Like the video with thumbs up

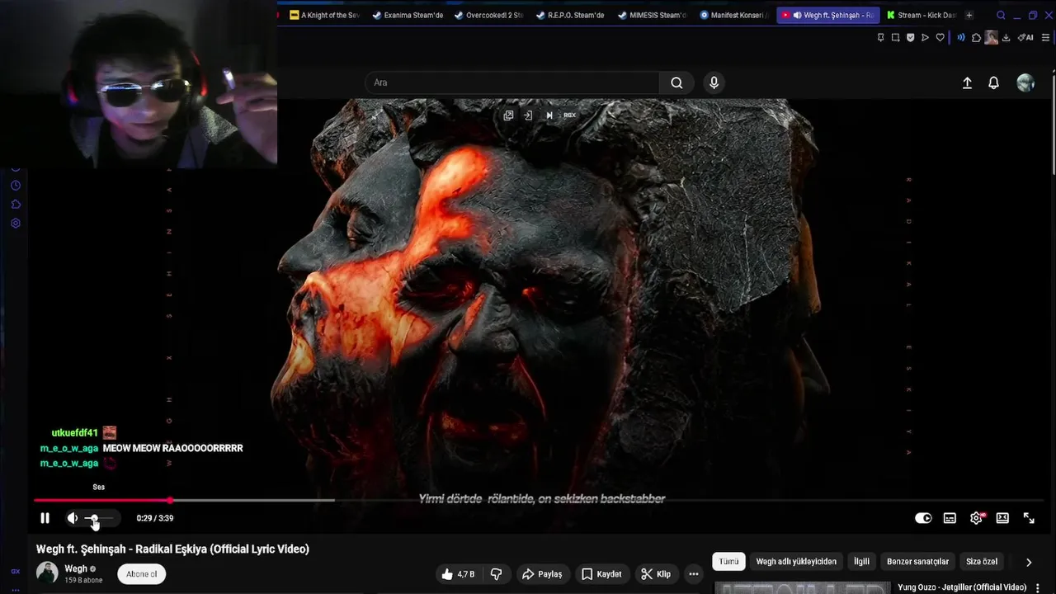click(458, 574)
